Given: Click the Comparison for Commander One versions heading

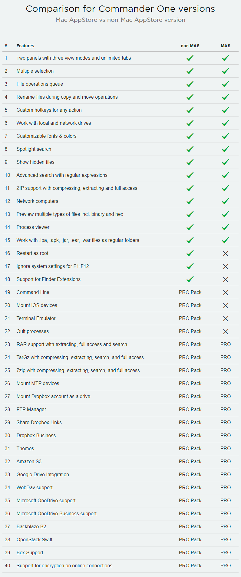Looking at the screenshot, I should 120,9.
